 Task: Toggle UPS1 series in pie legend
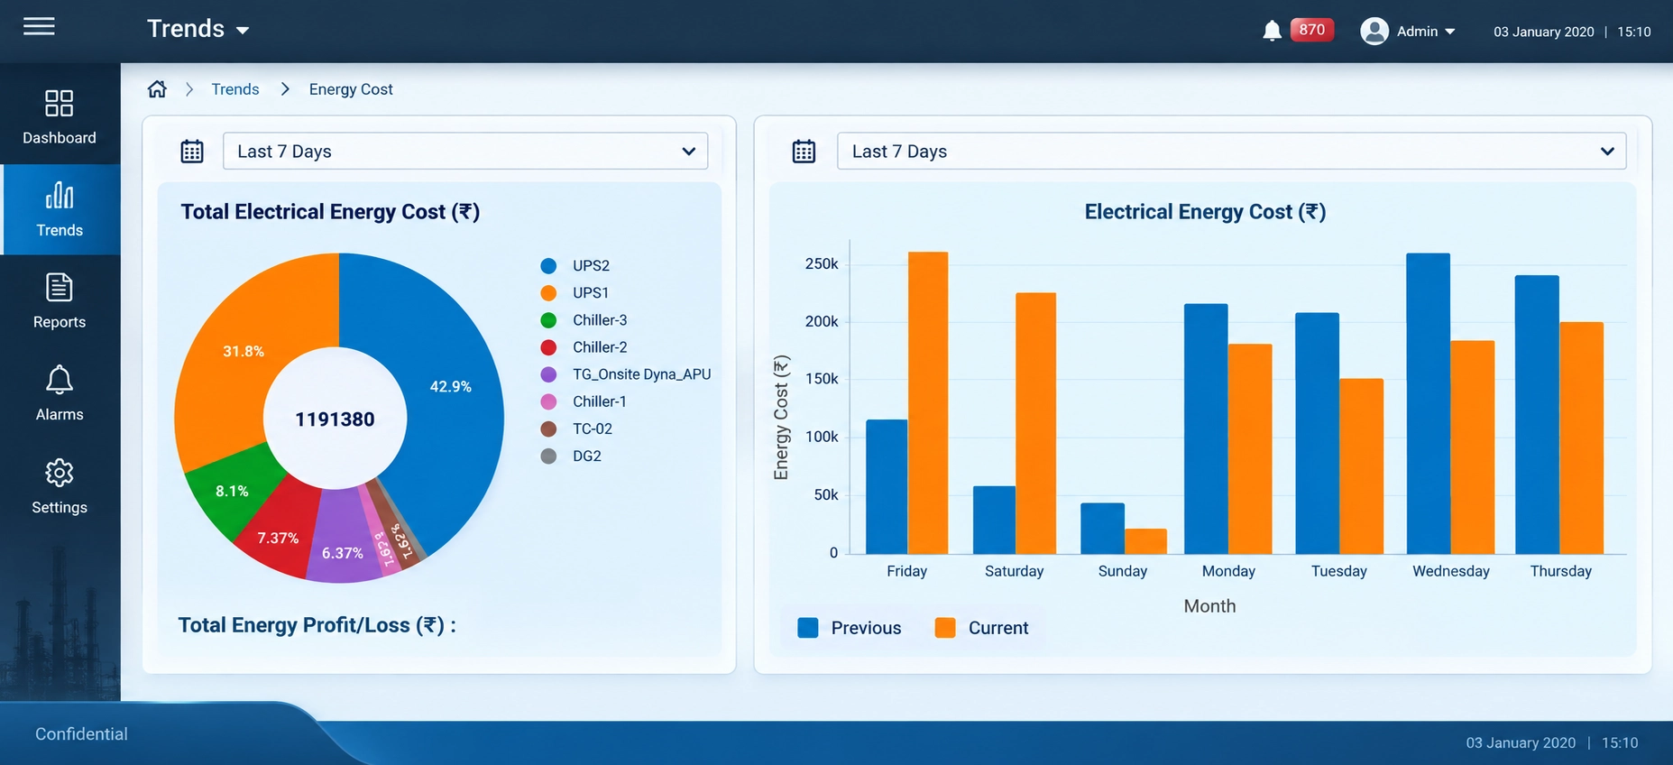click(x=575, y=292)
